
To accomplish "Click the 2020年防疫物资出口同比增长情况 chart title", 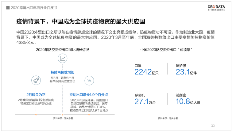I will pos(62,49).
